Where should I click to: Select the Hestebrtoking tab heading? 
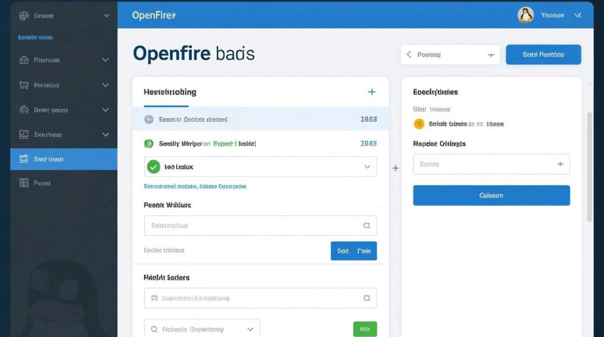tap(170, 92)
